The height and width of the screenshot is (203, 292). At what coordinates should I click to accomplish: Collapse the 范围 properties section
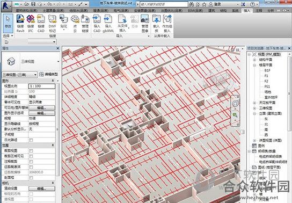click(53, 145)
